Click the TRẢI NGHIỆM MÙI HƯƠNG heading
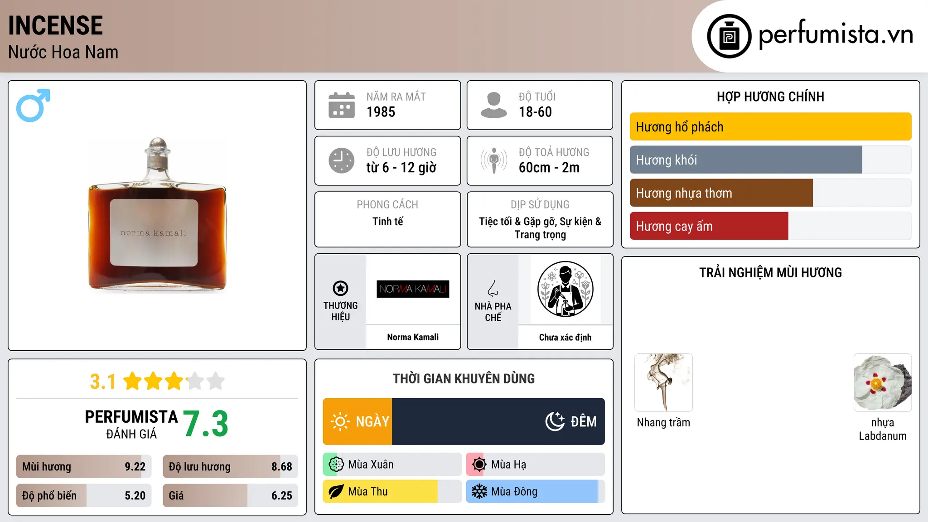This screenshot has height=522, width=928. 770,272
